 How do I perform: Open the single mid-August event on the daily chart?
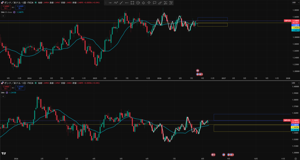pos(224,154)
